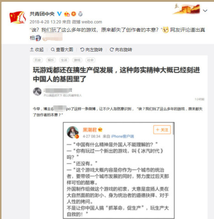
Task: Follow 黑潮君 with the 关注 button
Action: click(x=162, y=130)
